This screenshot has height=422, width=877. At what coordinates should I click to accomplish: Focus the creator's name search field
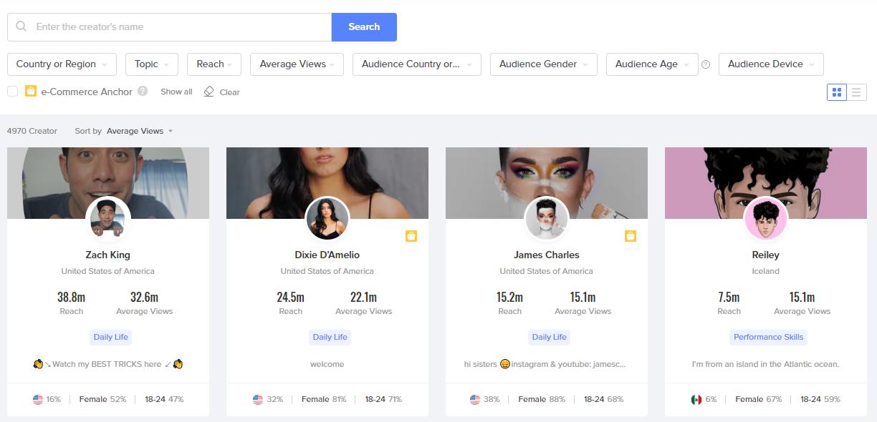(x=179, y=27)
